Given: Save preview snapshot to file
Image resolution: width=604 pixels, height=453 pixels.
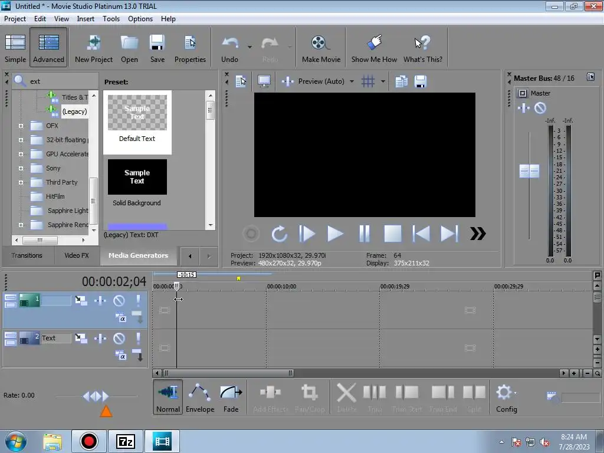Looking at the screenshot, I should [420, 81].
